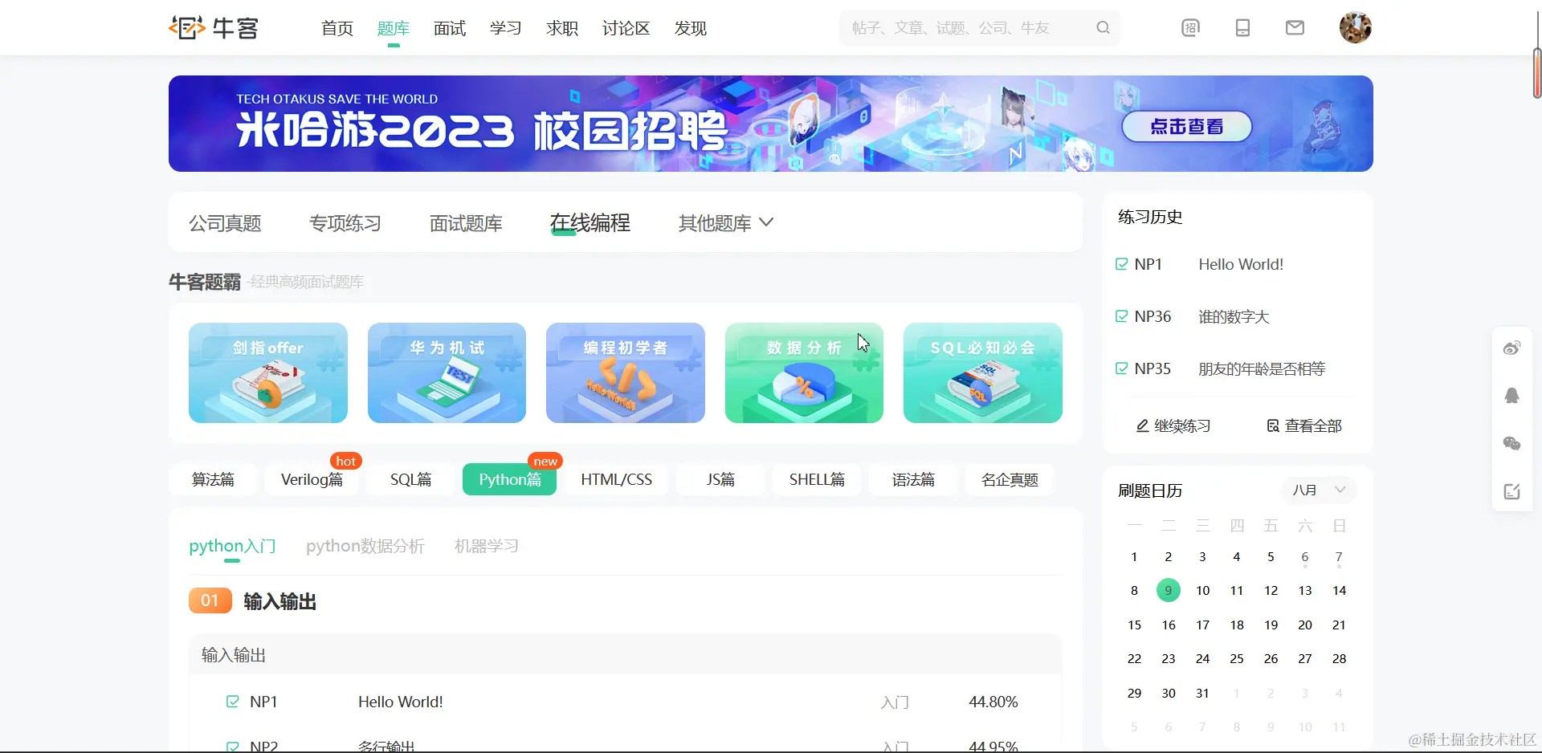Open the 牛客 logo home link
This screenshot has height=753, width=1542.
213,27
